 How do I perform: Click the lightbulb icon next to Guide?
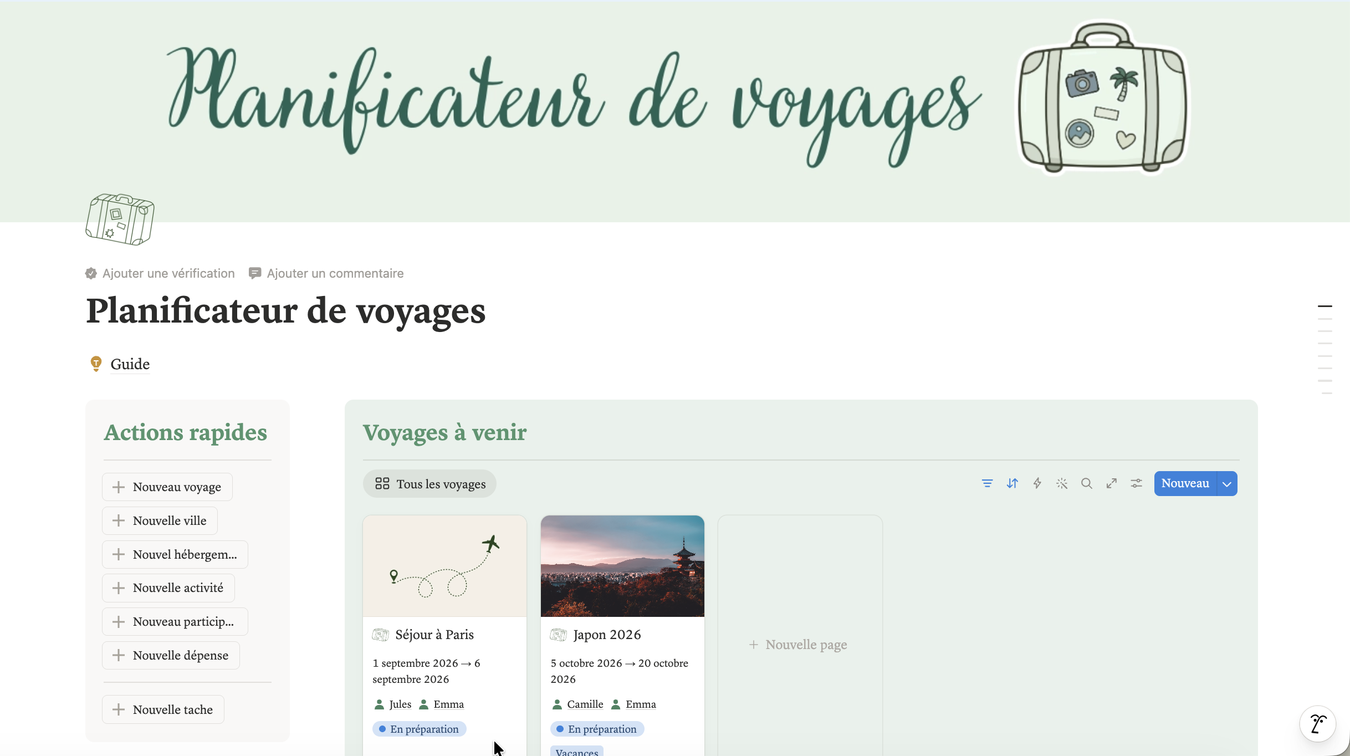coord(96,364)
